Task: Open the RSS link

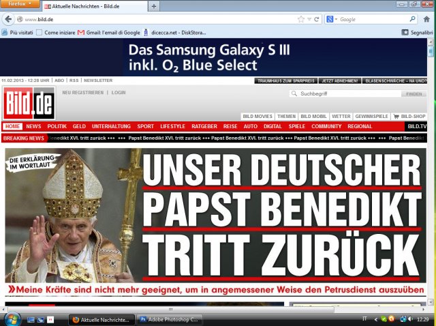Action: [x=74, y=80]
